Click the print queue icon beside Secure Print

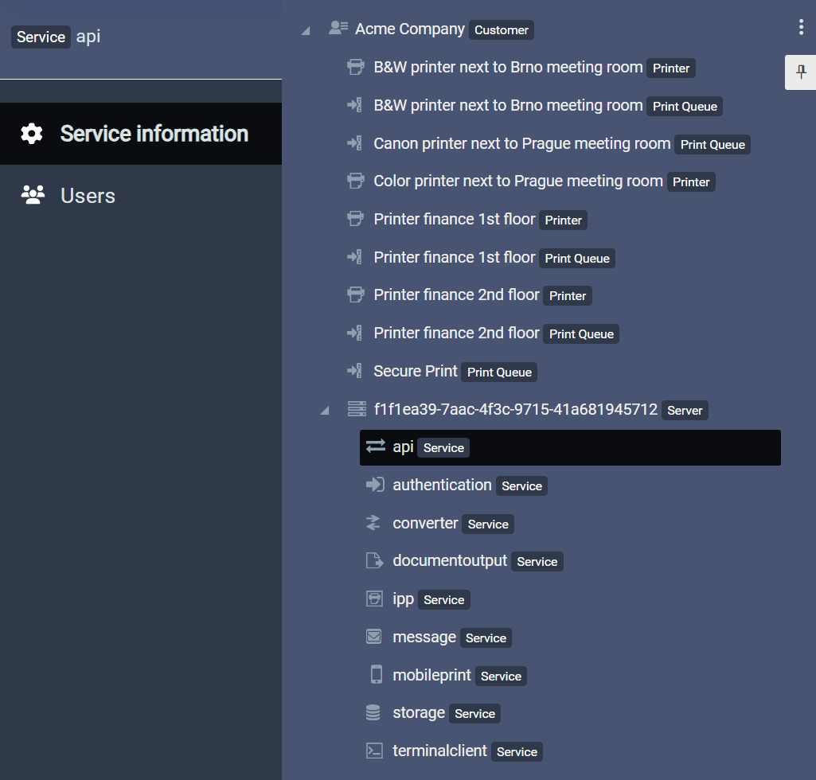click(x=355, y=370)
